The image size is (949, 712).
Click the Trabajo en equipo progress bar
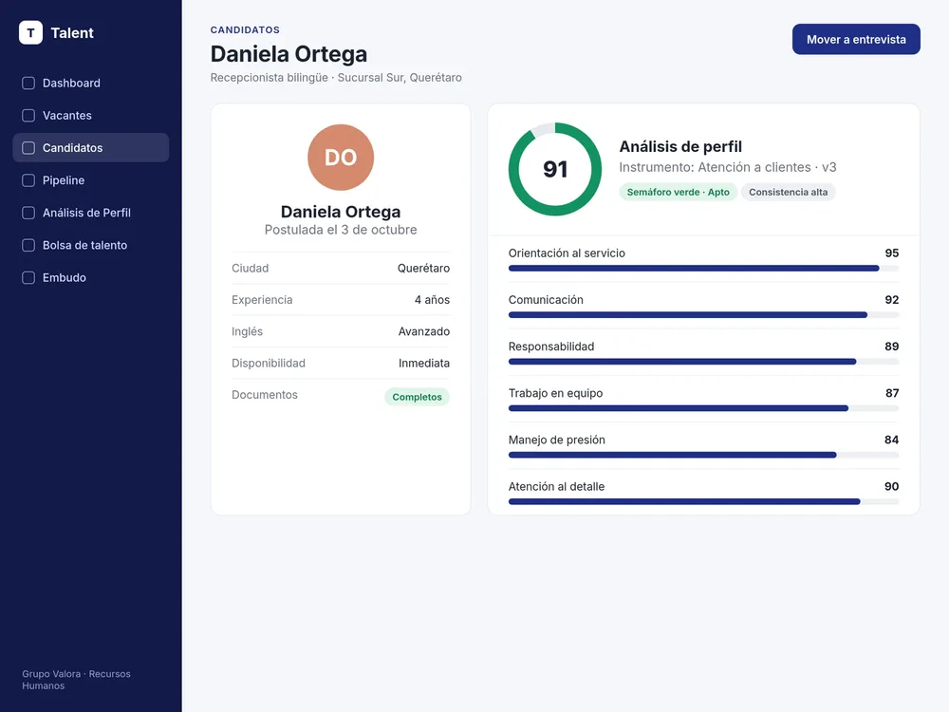(703, 408)
